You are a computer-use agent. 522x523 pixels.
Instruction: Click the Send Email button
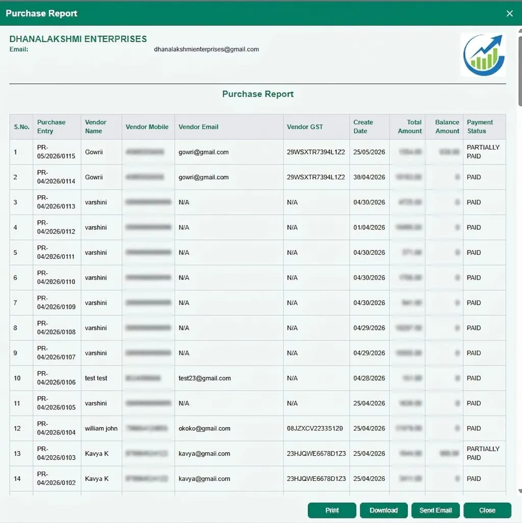(x=435, y=510)
